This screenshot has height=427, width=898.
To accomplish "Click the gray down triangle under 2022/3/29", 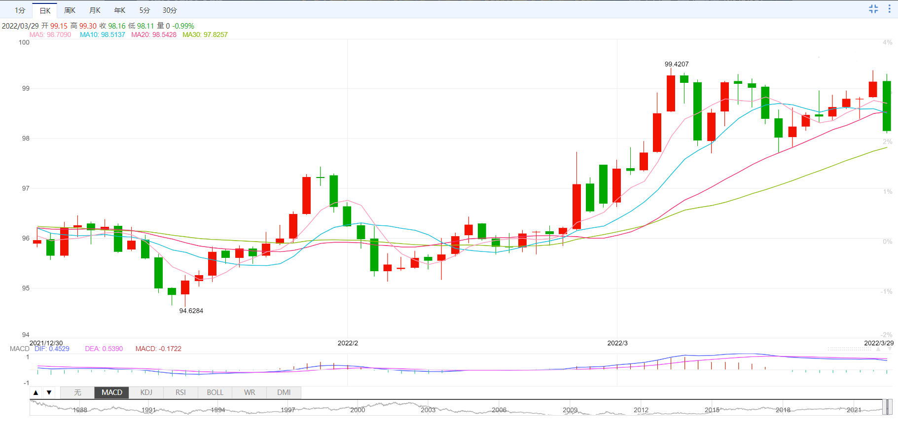I will click(x=890, y=349).
